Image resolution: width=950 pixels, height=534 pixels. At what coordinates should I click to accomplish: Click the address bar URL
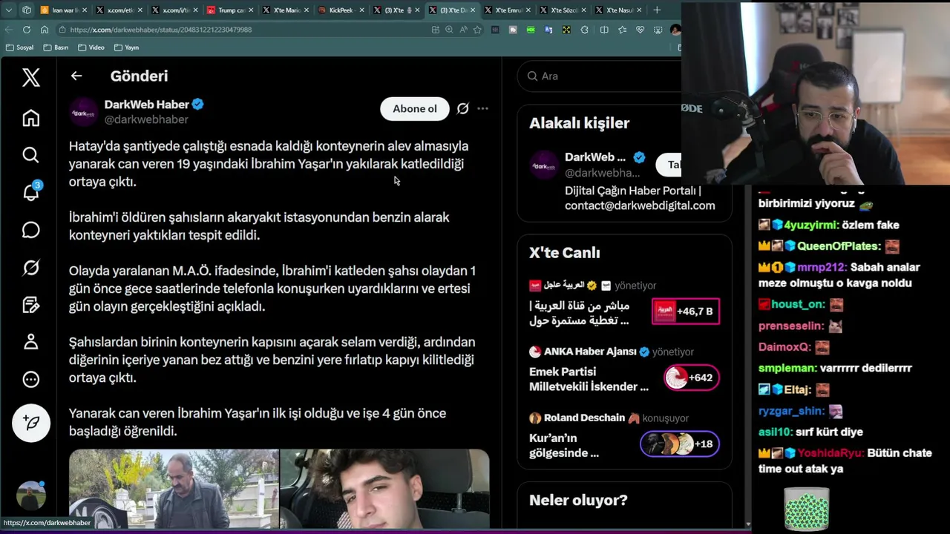tap(161, 30)
